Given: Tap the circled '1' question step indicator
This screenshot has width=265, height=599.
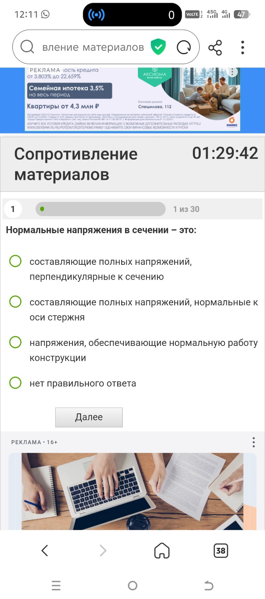Looking at the screenshot, I should click(13, 209).
